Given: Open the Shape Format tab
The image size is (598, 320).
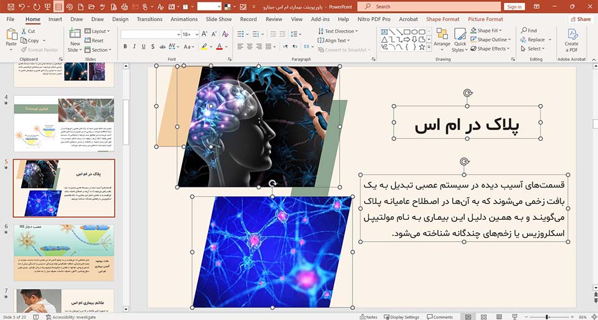Looking at the screenshot, I should (x=443, y=19).
